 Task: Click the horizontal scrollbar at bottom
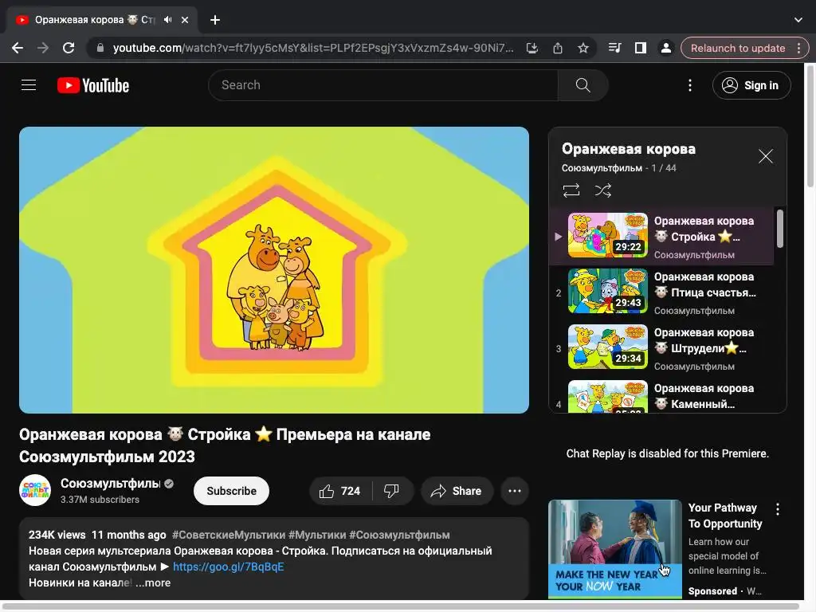401,606
